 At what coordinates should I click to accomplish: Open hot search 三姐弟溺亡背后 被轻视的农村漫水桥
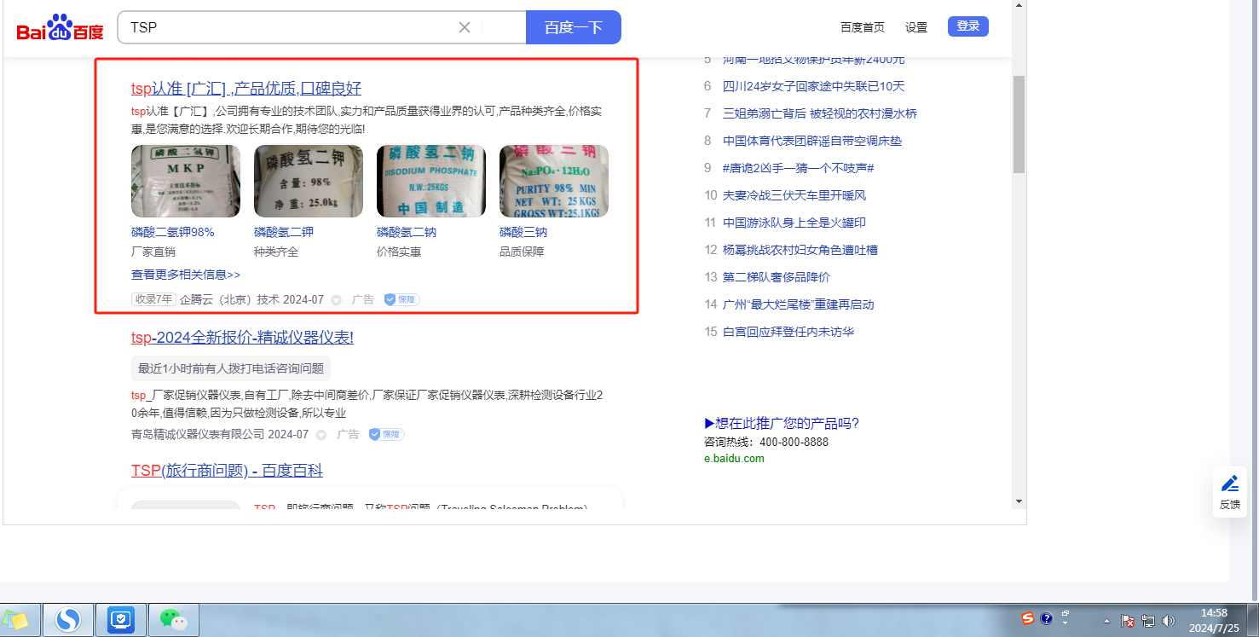click(x=820, y=113)
